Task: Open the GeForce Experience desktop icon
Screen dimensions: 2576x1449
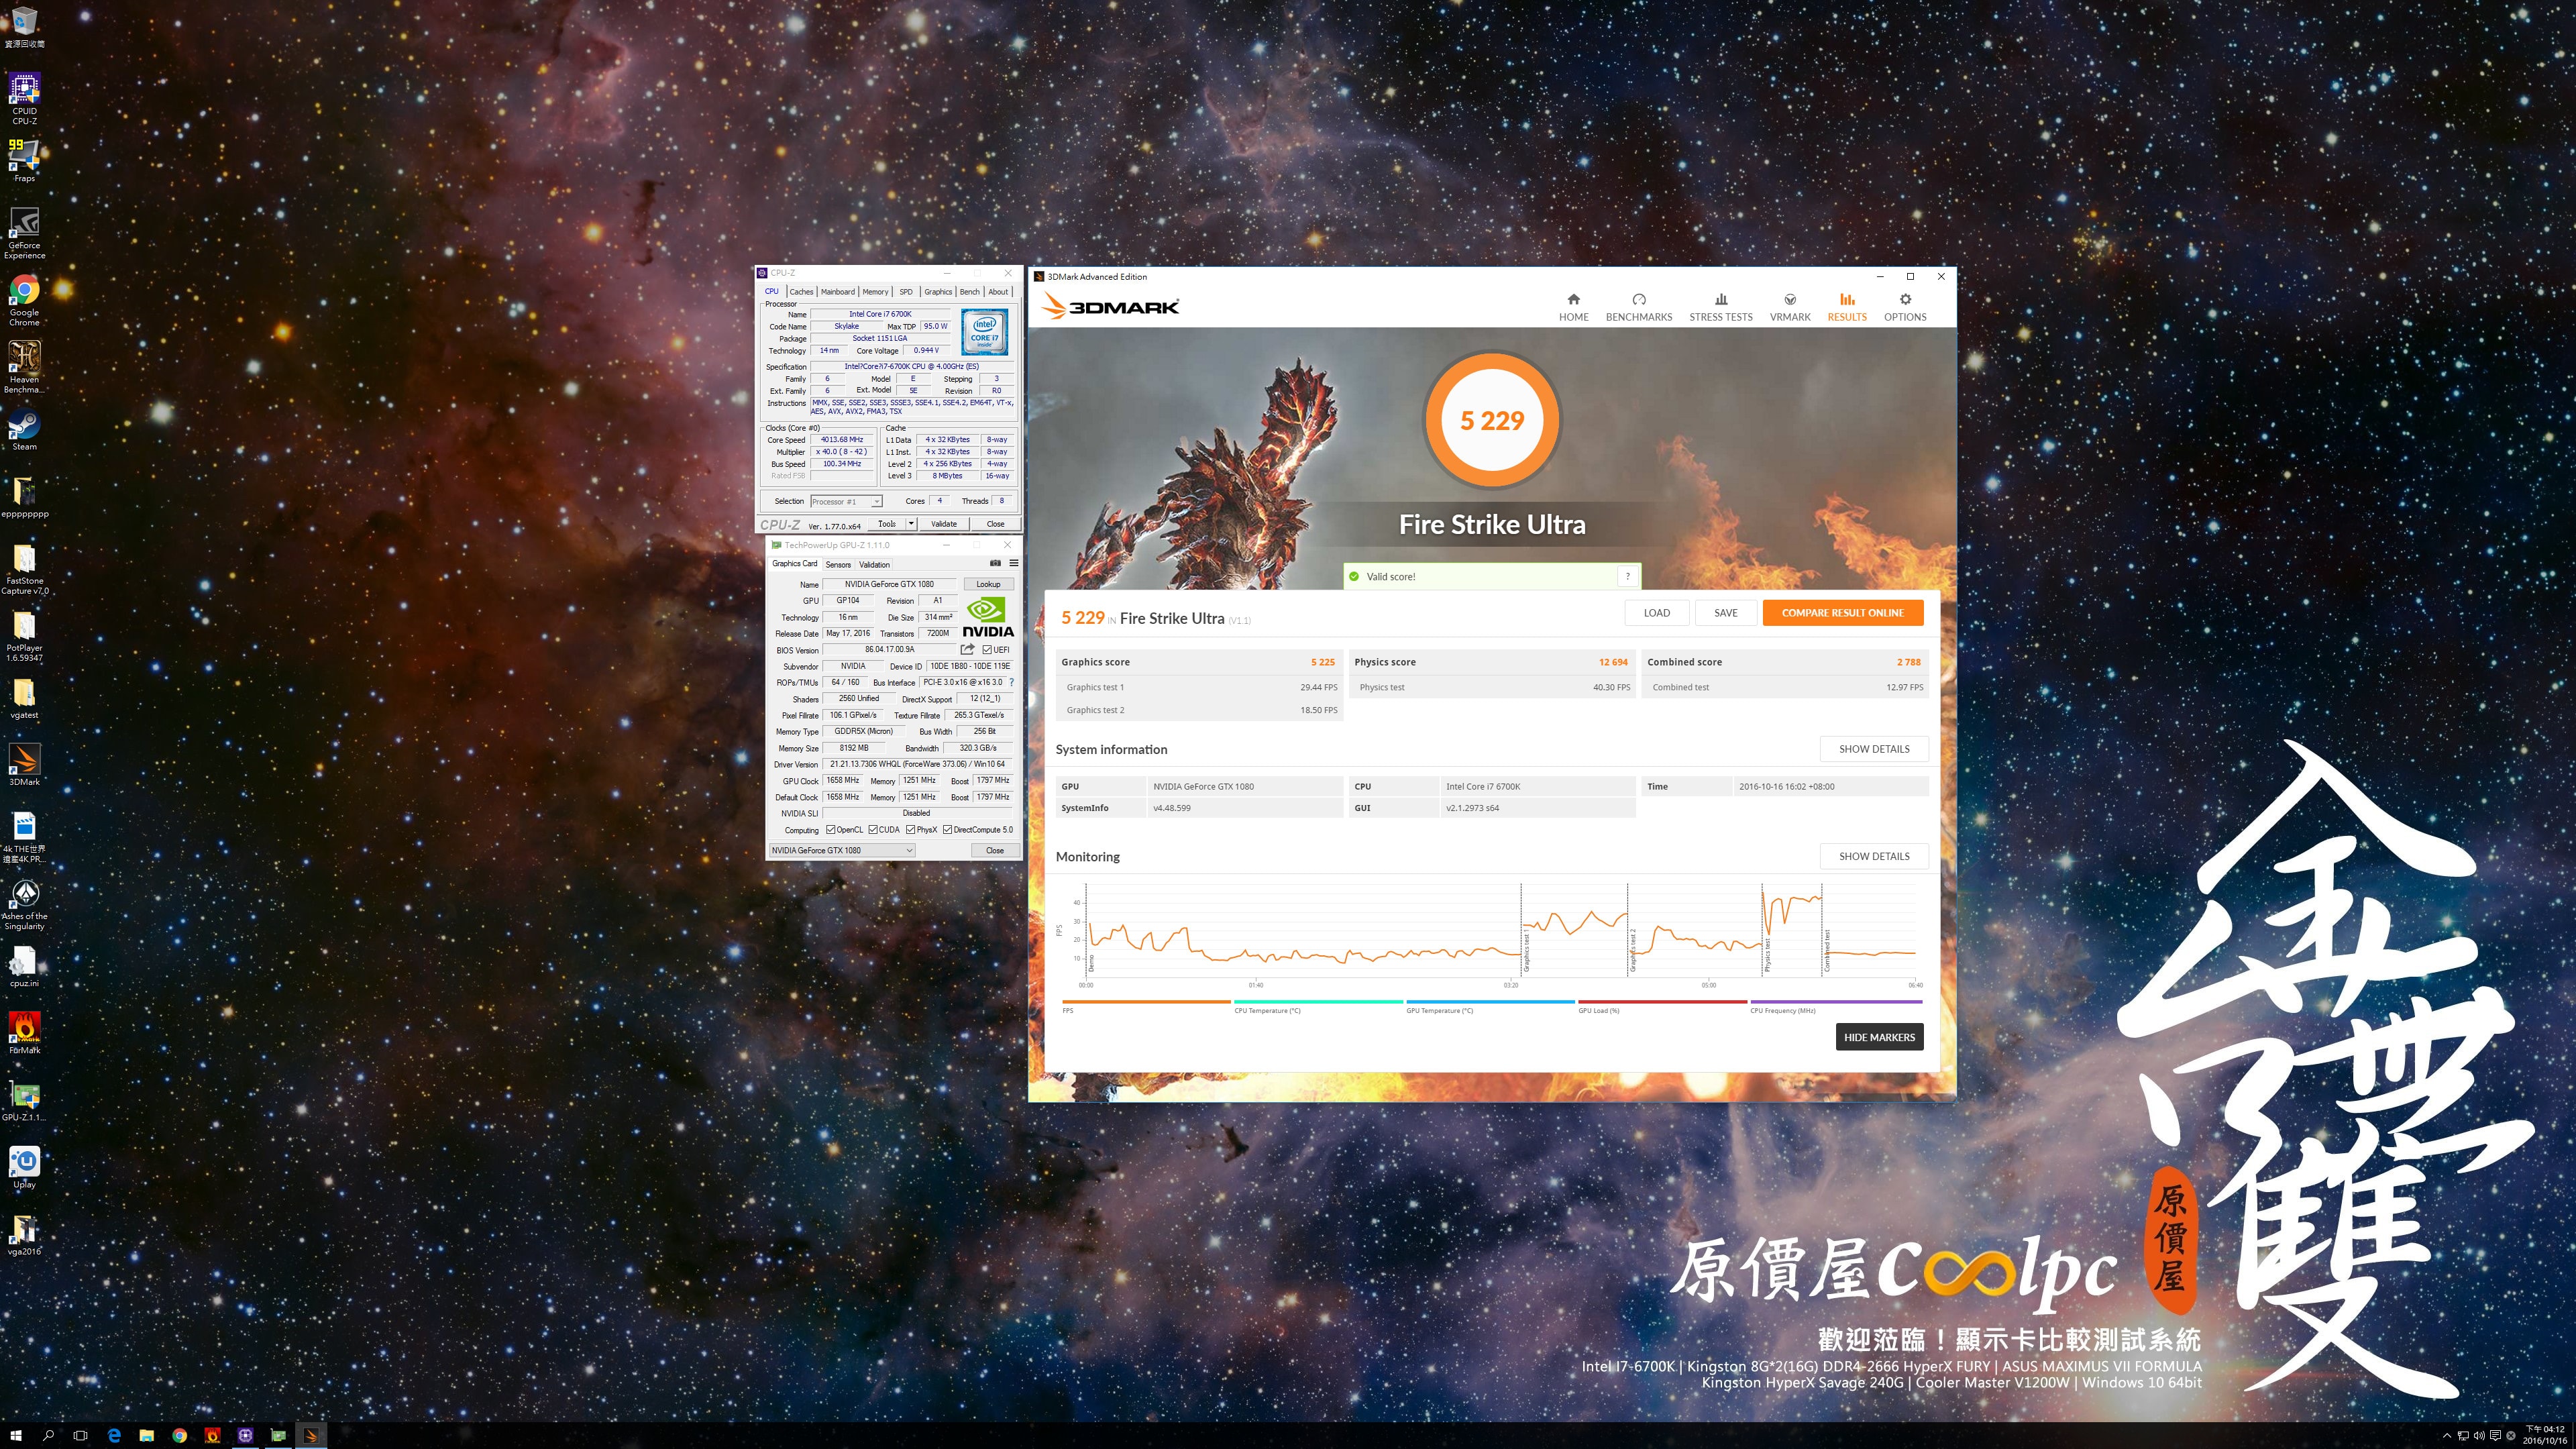Action: coord(24,232)
